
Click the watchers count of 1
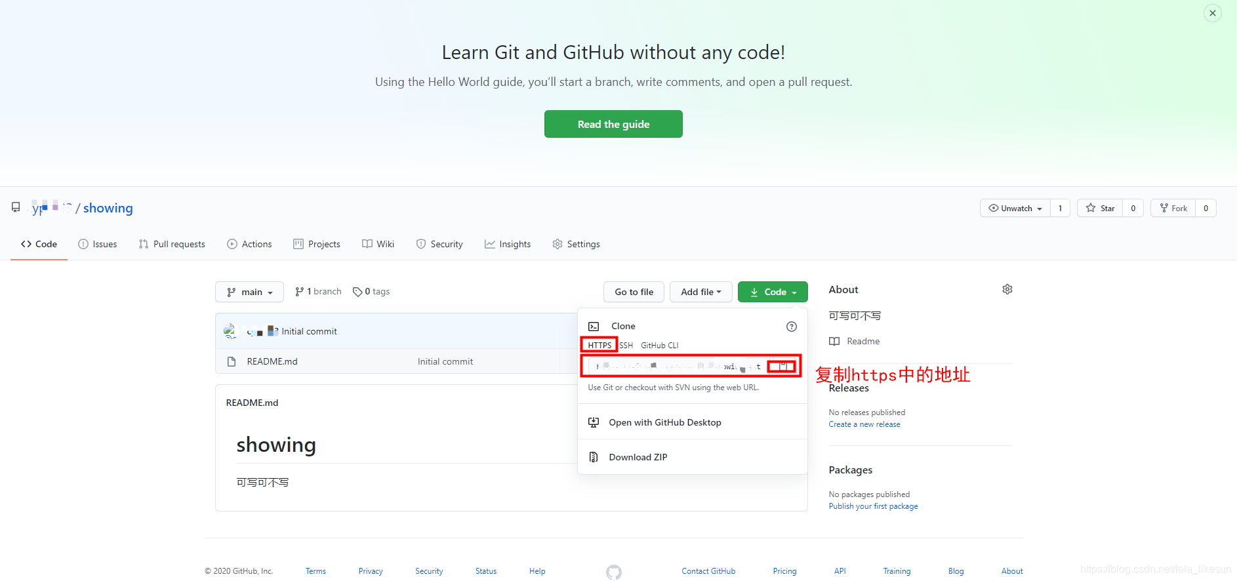pos(1060,208)
